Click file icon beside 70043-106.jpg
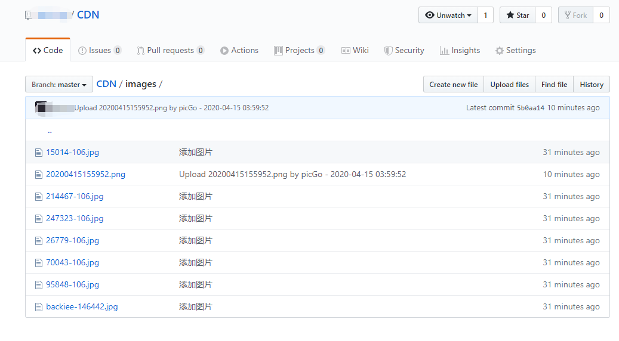 (x=38, y=263)
